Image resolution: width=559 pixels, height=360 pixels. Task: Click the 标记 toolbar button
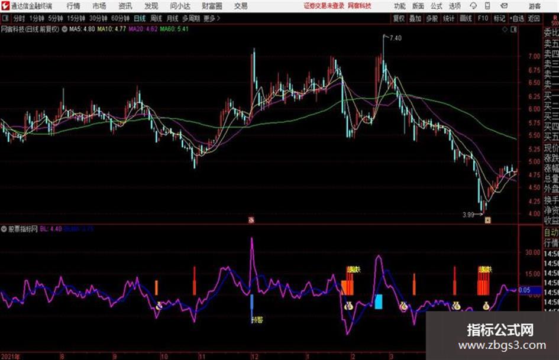[x=499, y=18]
